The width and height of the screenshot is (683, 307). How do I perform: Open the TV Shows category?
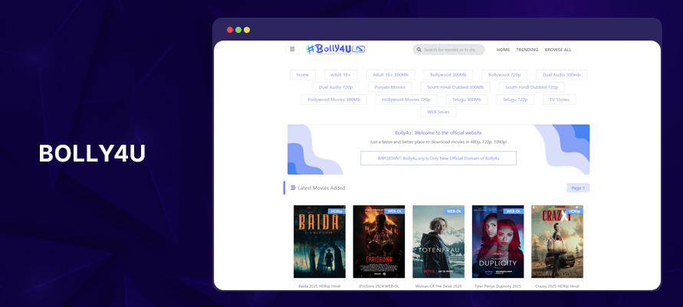pyautogui.click(x=560, y=100)
